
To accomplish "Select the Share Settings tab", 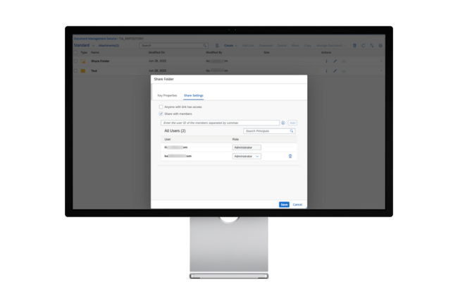I will tap(194, 94).
